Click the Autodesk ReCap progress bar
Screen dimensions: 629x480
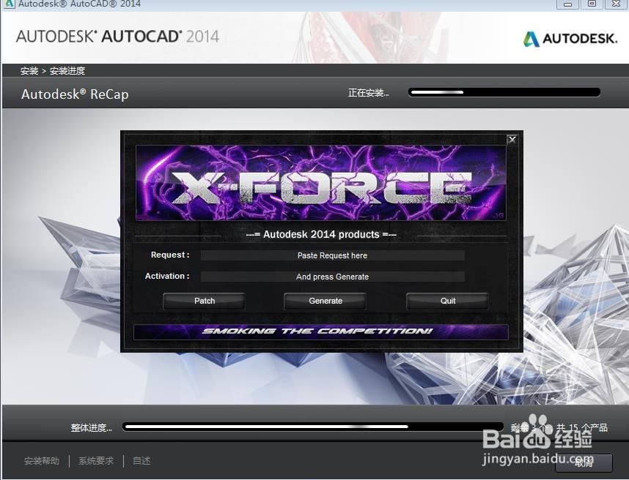tap(504, 91)
